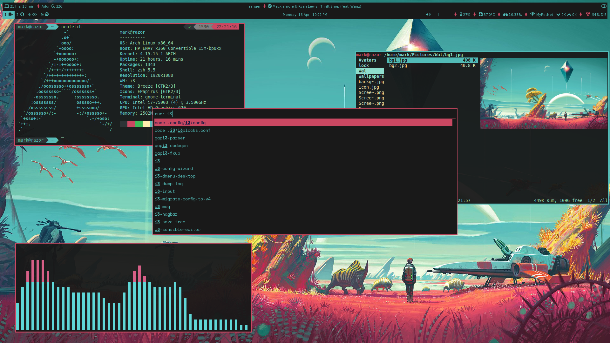Open workspace 4 code icon
610x343 pixels.
point(33,15)
